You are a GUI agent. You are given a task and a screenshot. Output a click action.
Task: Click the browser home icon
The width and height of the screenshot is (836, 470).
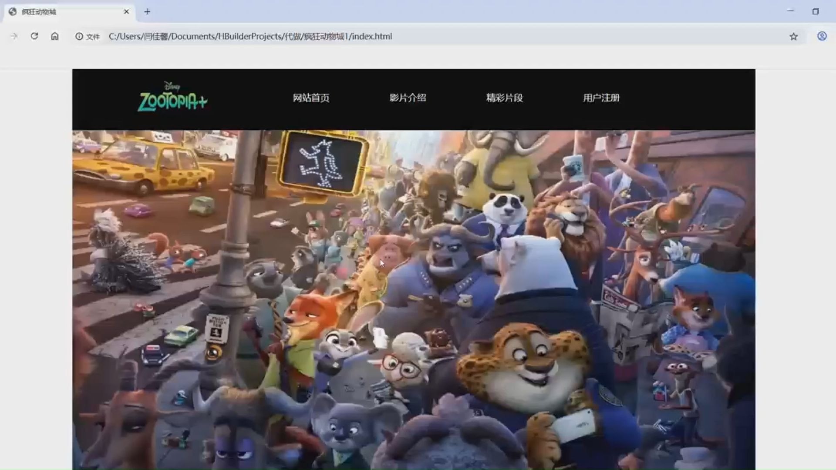[54, 37]
